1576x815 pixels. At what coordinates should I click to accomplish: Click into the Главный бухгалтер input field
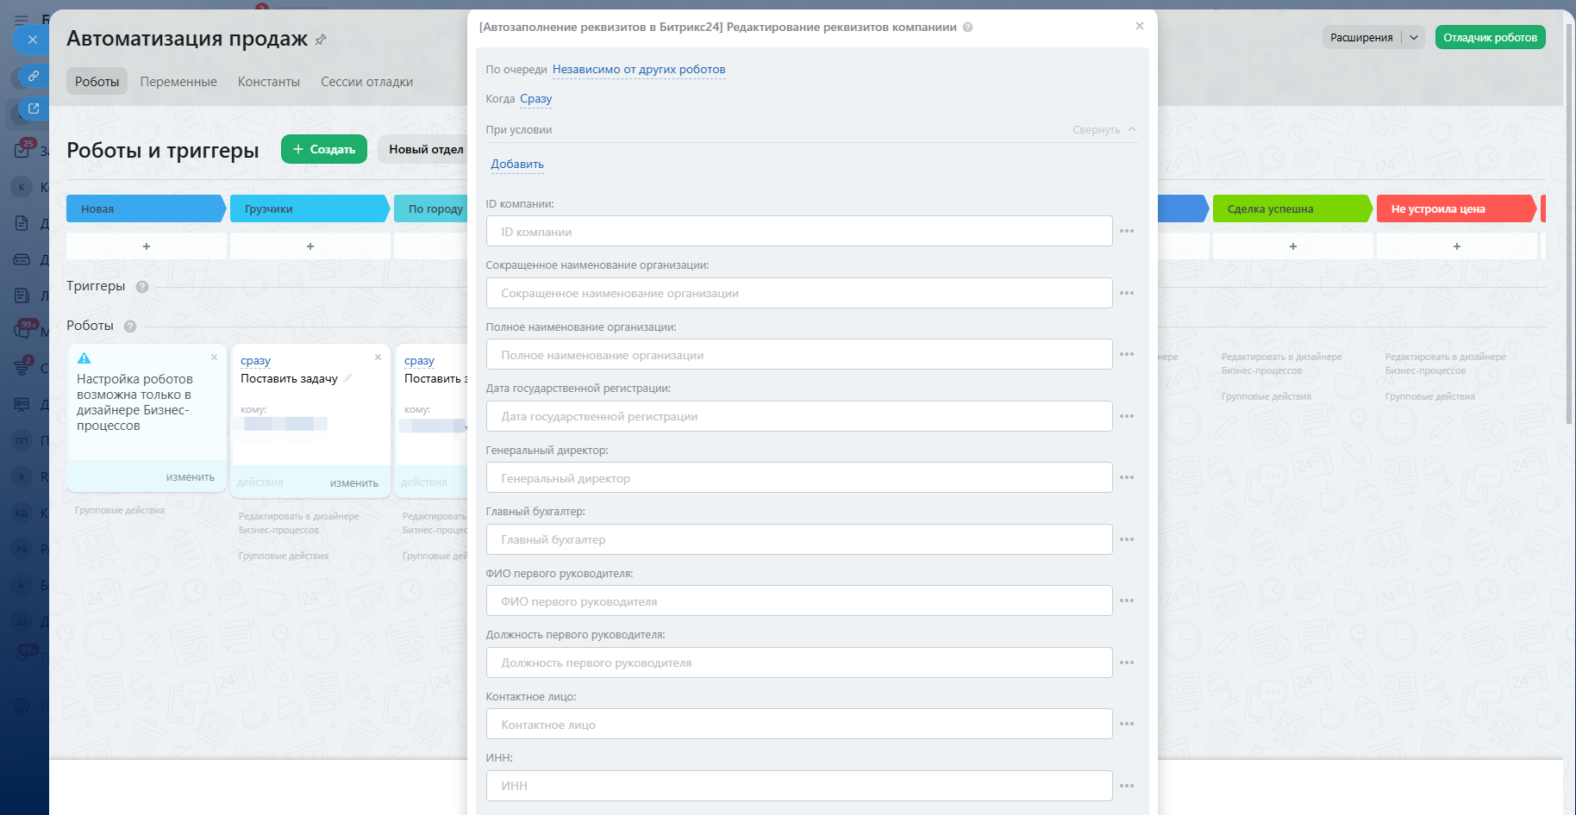(798, 540)
